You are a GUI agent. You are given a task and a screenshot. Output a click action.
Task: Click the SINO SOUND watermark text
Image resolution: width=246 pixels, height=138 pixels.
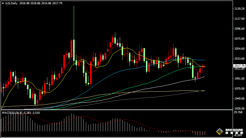coord(234,130)
